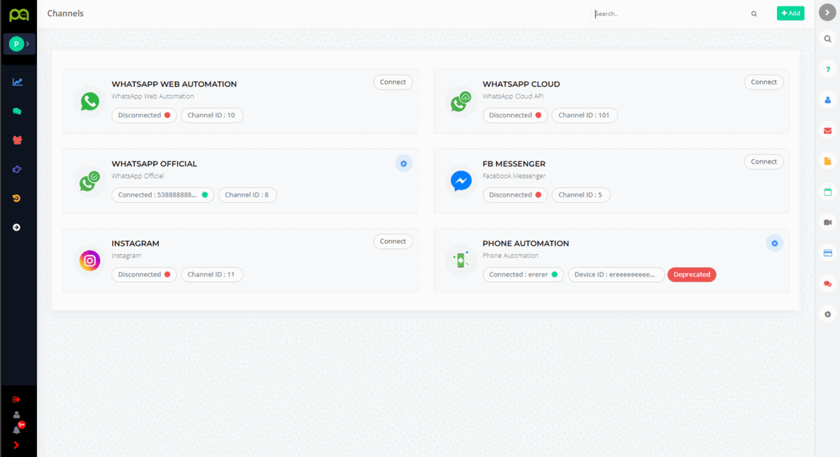Viewport: 840px width, 457px height.
Task: Click the purple thumbs-up sidebar icon
Action: pyautogui.click(x=17, y=169)
